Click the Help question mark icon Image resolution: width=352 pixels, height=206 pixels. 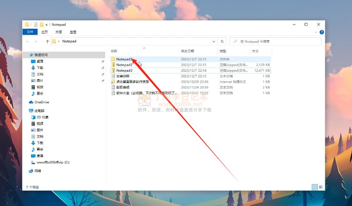tap(322, 32)
